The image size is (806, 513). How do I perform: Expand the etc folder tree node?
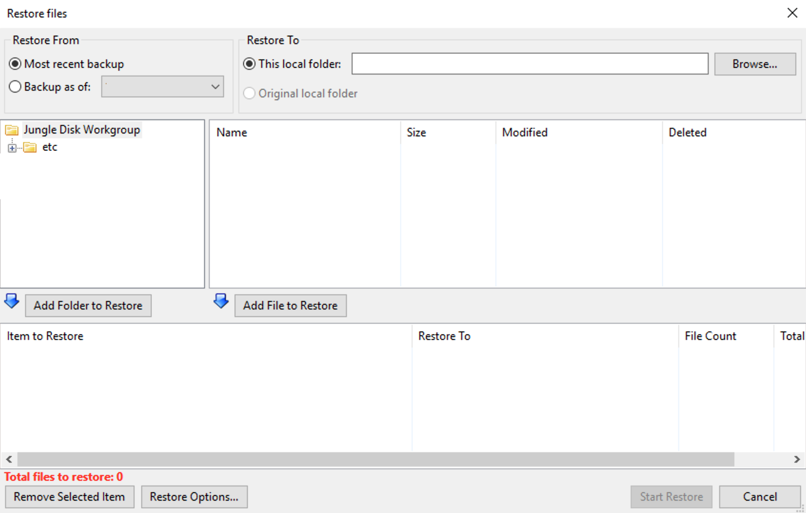12,148
